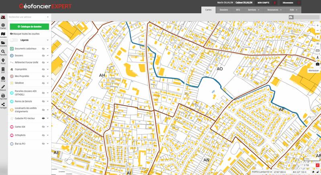Zoom in with the plus button
This screenshot has width=321, height=175.
click(x=317, y=26)
